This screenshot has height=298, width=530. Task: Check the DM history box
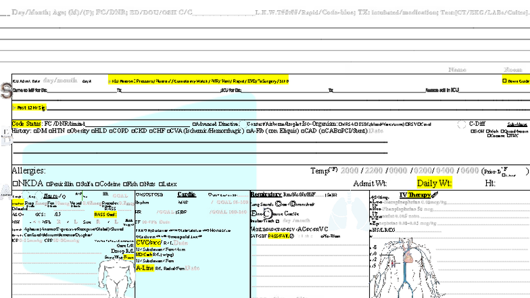pyautogui.click(x=35, y=131)
